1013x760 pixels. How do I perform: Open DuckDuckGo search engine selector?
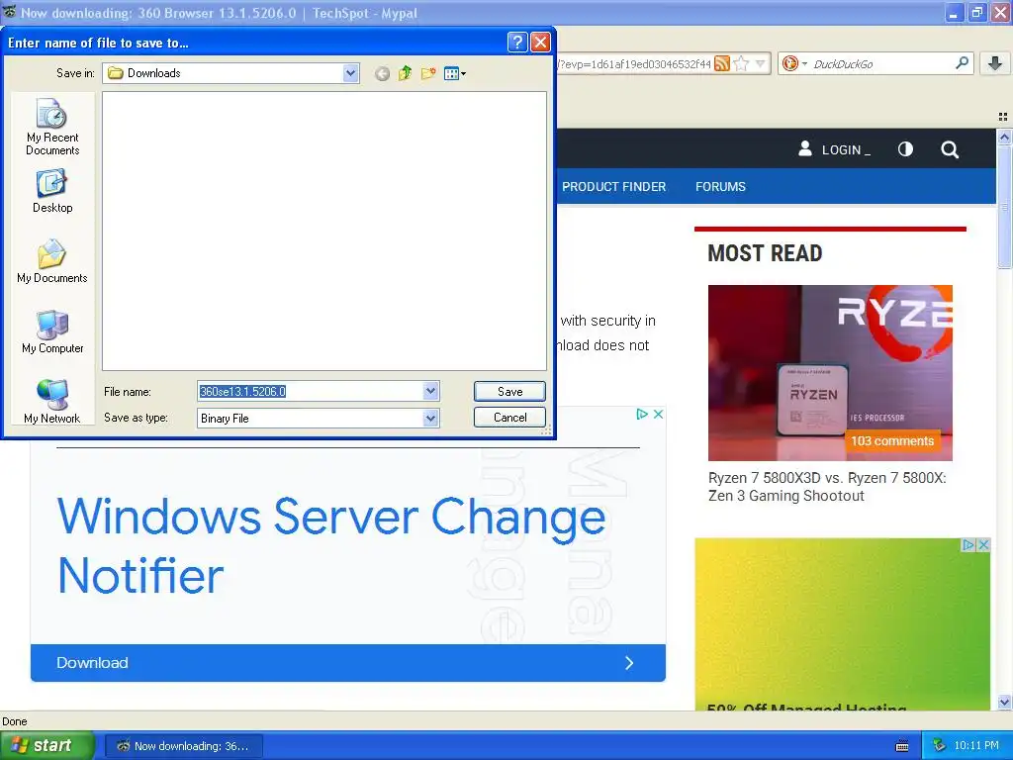coord(794,63)
